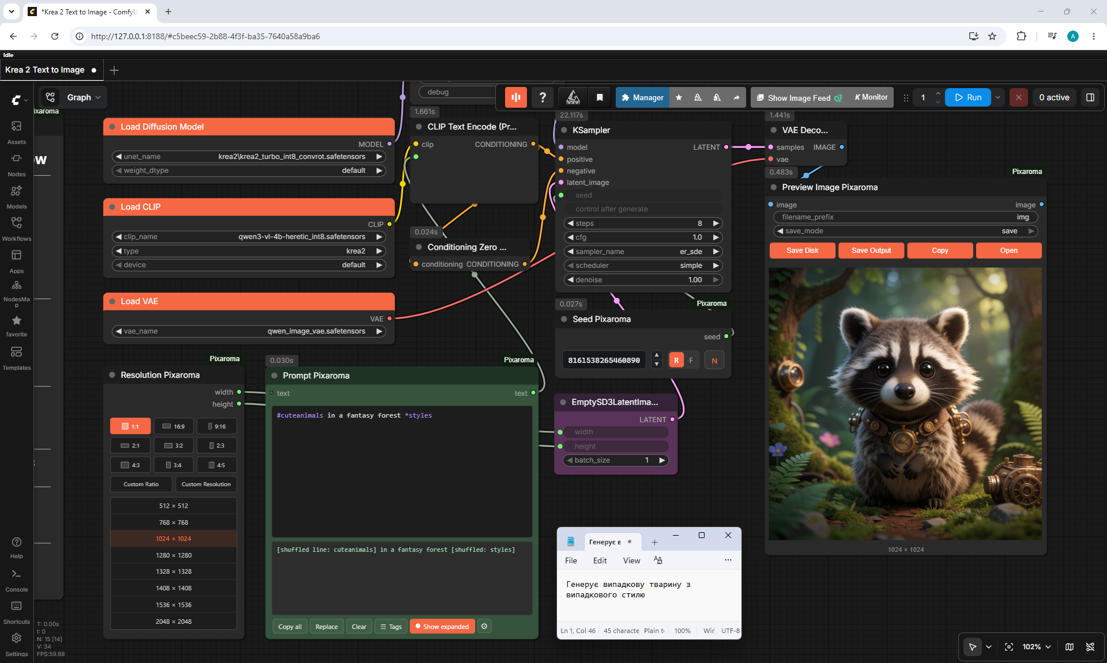Click the sailboat icon in toolbar

[573, 97]
